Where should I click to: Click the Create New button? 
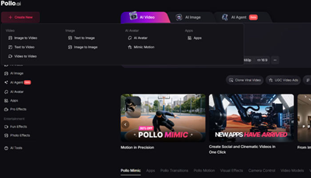pyautogui.click(x=20, y=17)
